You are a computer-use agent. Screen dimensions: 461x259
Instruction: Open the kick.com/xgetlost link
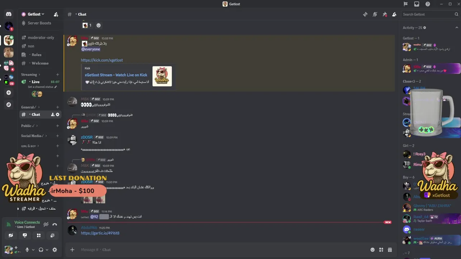pyautogui.click(x=102, y=60)
